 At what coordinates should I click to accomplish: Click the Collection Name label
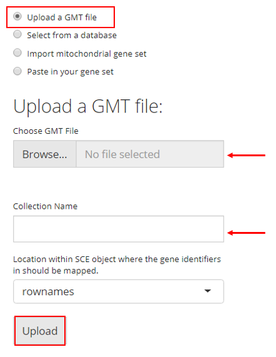click(x=45, y=206)
